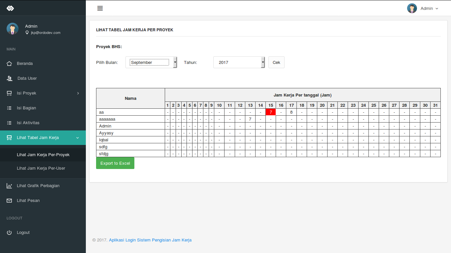Select the 'Admin' row name in table

[130, 126]
